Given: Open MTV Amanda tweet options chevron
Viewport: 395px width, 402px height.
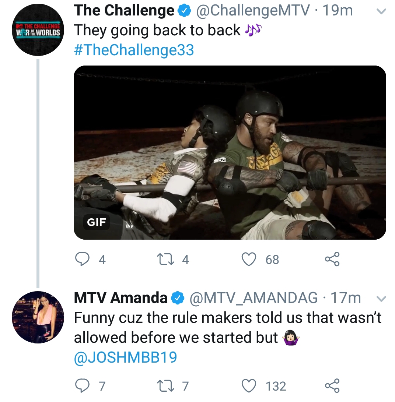Looking at the screenshot, I should click(x=381, y=299).
